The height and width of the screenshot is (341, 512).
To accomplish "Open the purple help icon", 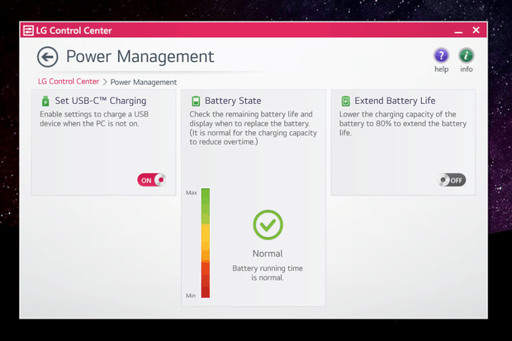I will click(x=441, y=55).
